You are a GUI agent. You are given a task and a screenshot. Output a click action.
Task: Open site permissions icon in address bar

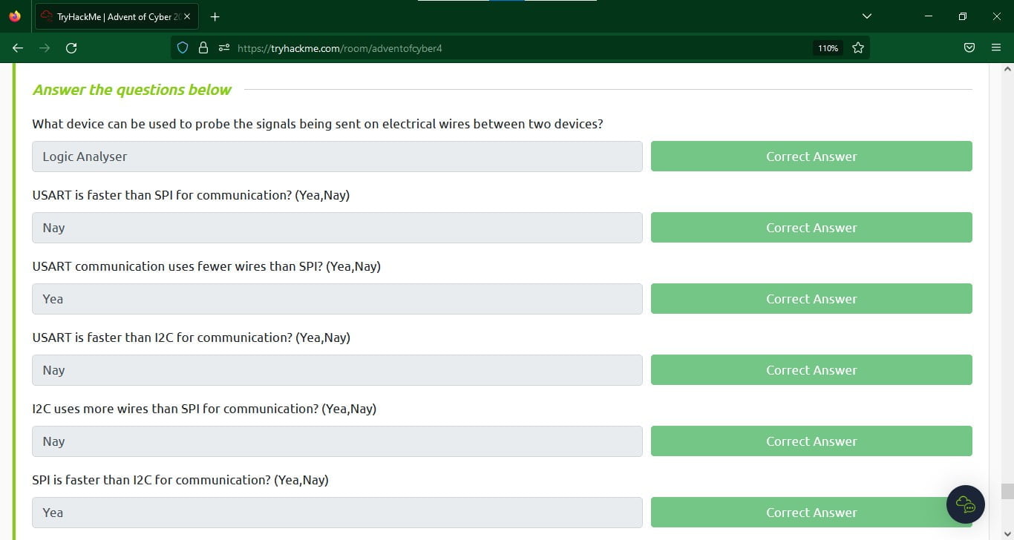[224, 48]
